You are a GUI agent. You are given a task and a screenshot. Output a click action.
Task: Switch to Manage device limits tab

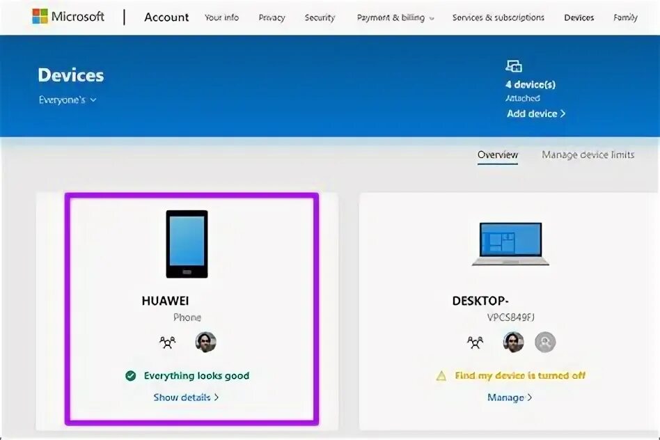tap(588, 155)
